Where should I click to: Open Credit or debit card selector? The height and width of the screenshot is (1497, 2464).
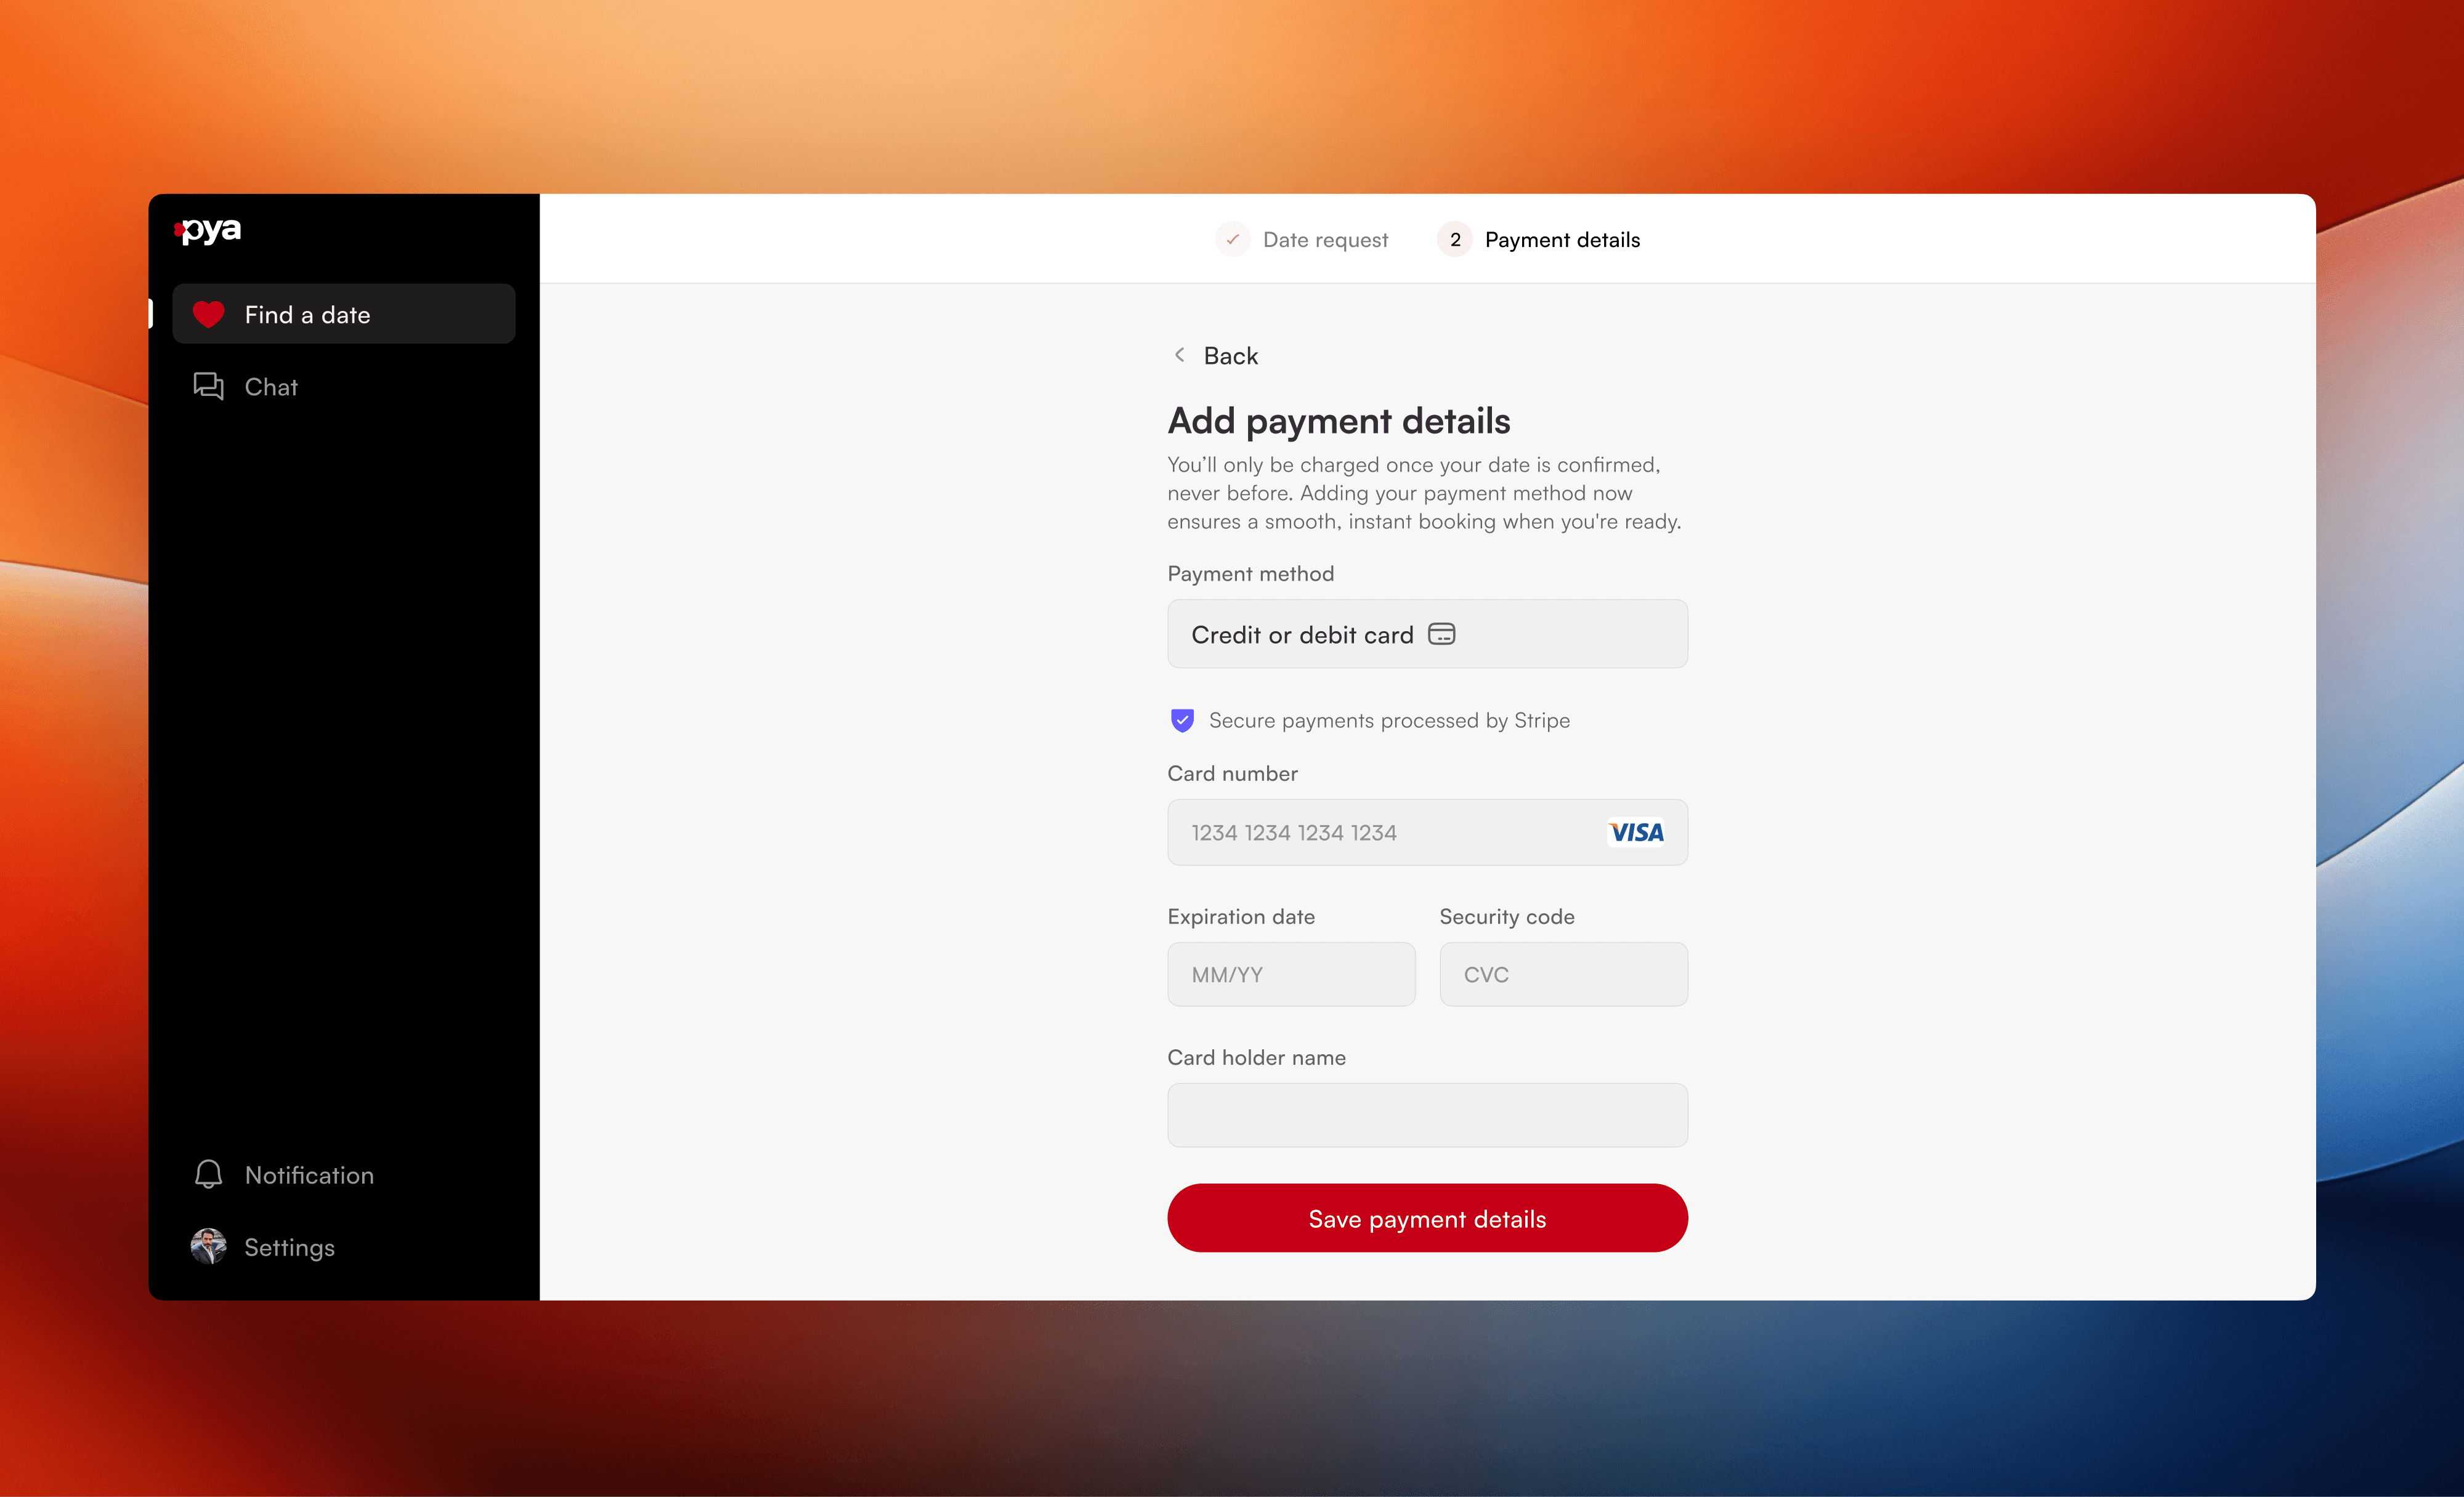[x=1426, y=634]
